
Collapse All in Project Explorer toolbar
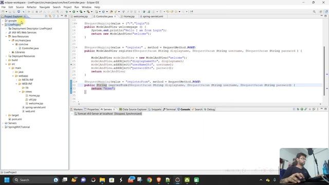pyautogui.click(x=46, y=16)
